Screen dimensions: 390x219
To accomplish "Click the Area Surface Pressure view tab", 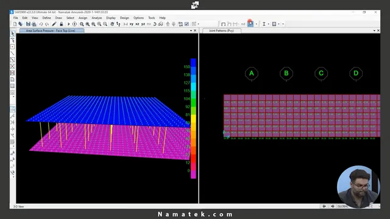I will [x=51, y=30].
